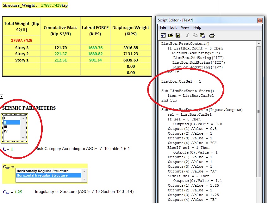Click the Structure_Weight definition value
This screenshot has width=268, height=204.
coord(54,5)
